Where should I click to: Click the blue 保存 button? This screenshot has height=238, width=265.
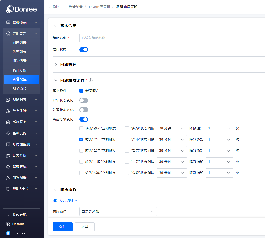(62, 227)
